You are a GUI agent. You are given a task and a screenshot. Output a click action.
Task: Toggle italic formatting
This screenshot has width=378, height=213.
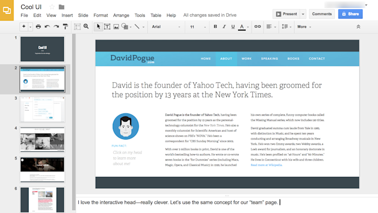(x=224, y=26)
